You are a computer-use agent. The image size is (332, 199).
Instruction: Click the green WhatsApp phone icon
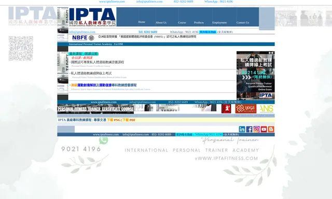coord(103,140)
